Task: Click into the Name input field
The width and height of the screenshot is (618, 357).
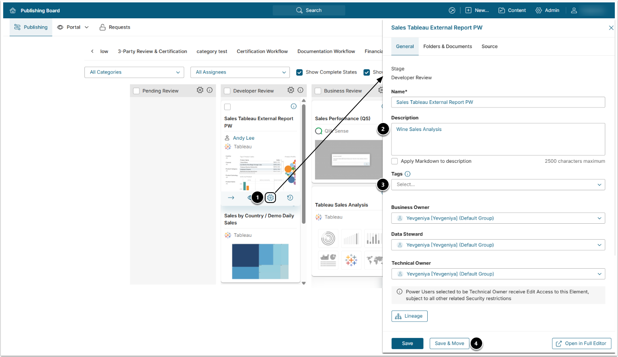Action: tap(498, 102)
